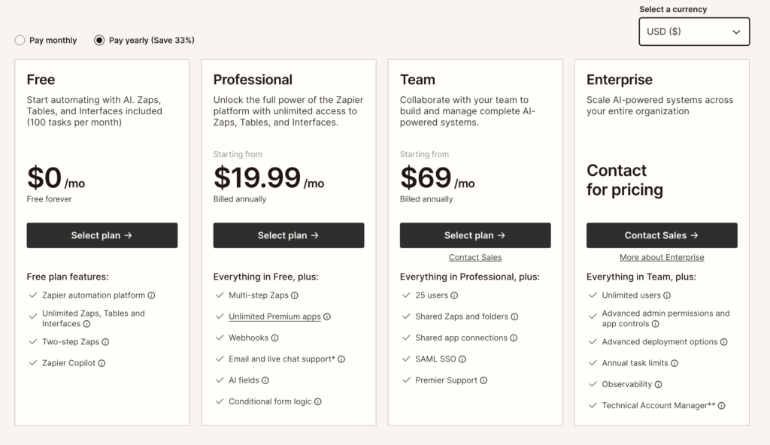Image resolution: width=770 pixels, height=445 pixels.
Task: Click Select plan button for Free
Action: pyautogui.click(x=102, y=235)
